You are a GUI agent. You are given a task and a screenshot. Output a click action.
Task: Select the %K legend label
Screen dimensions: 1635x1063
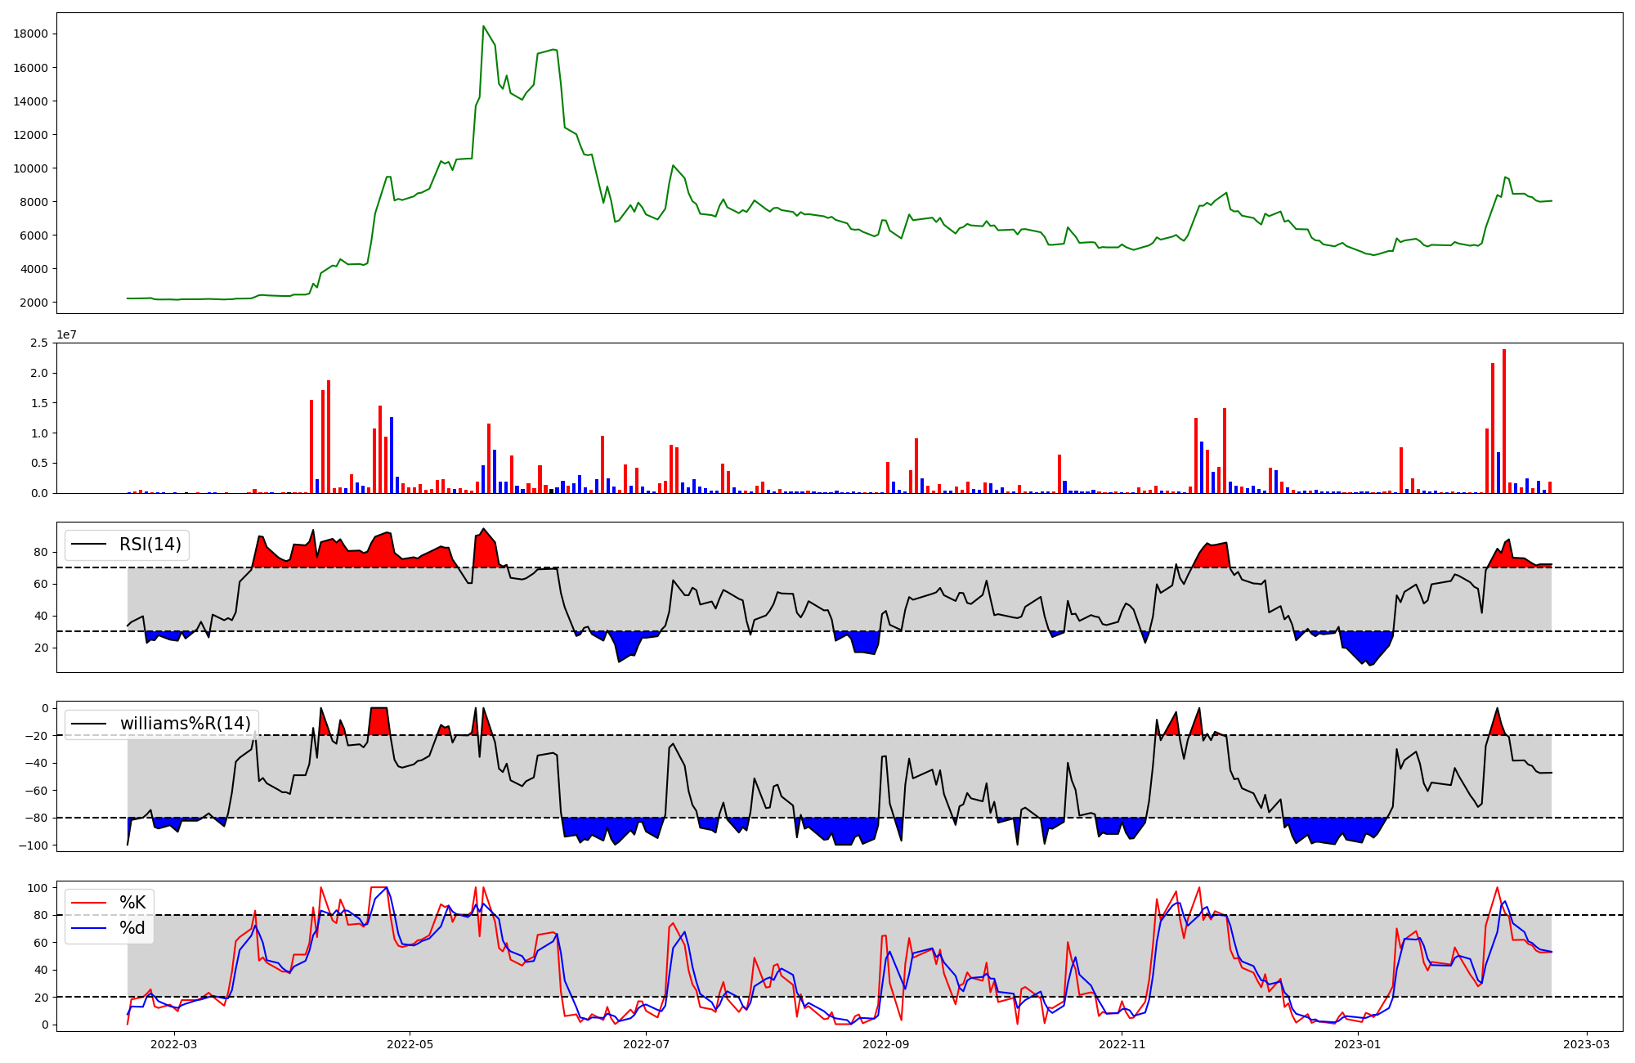coord(132,903)
